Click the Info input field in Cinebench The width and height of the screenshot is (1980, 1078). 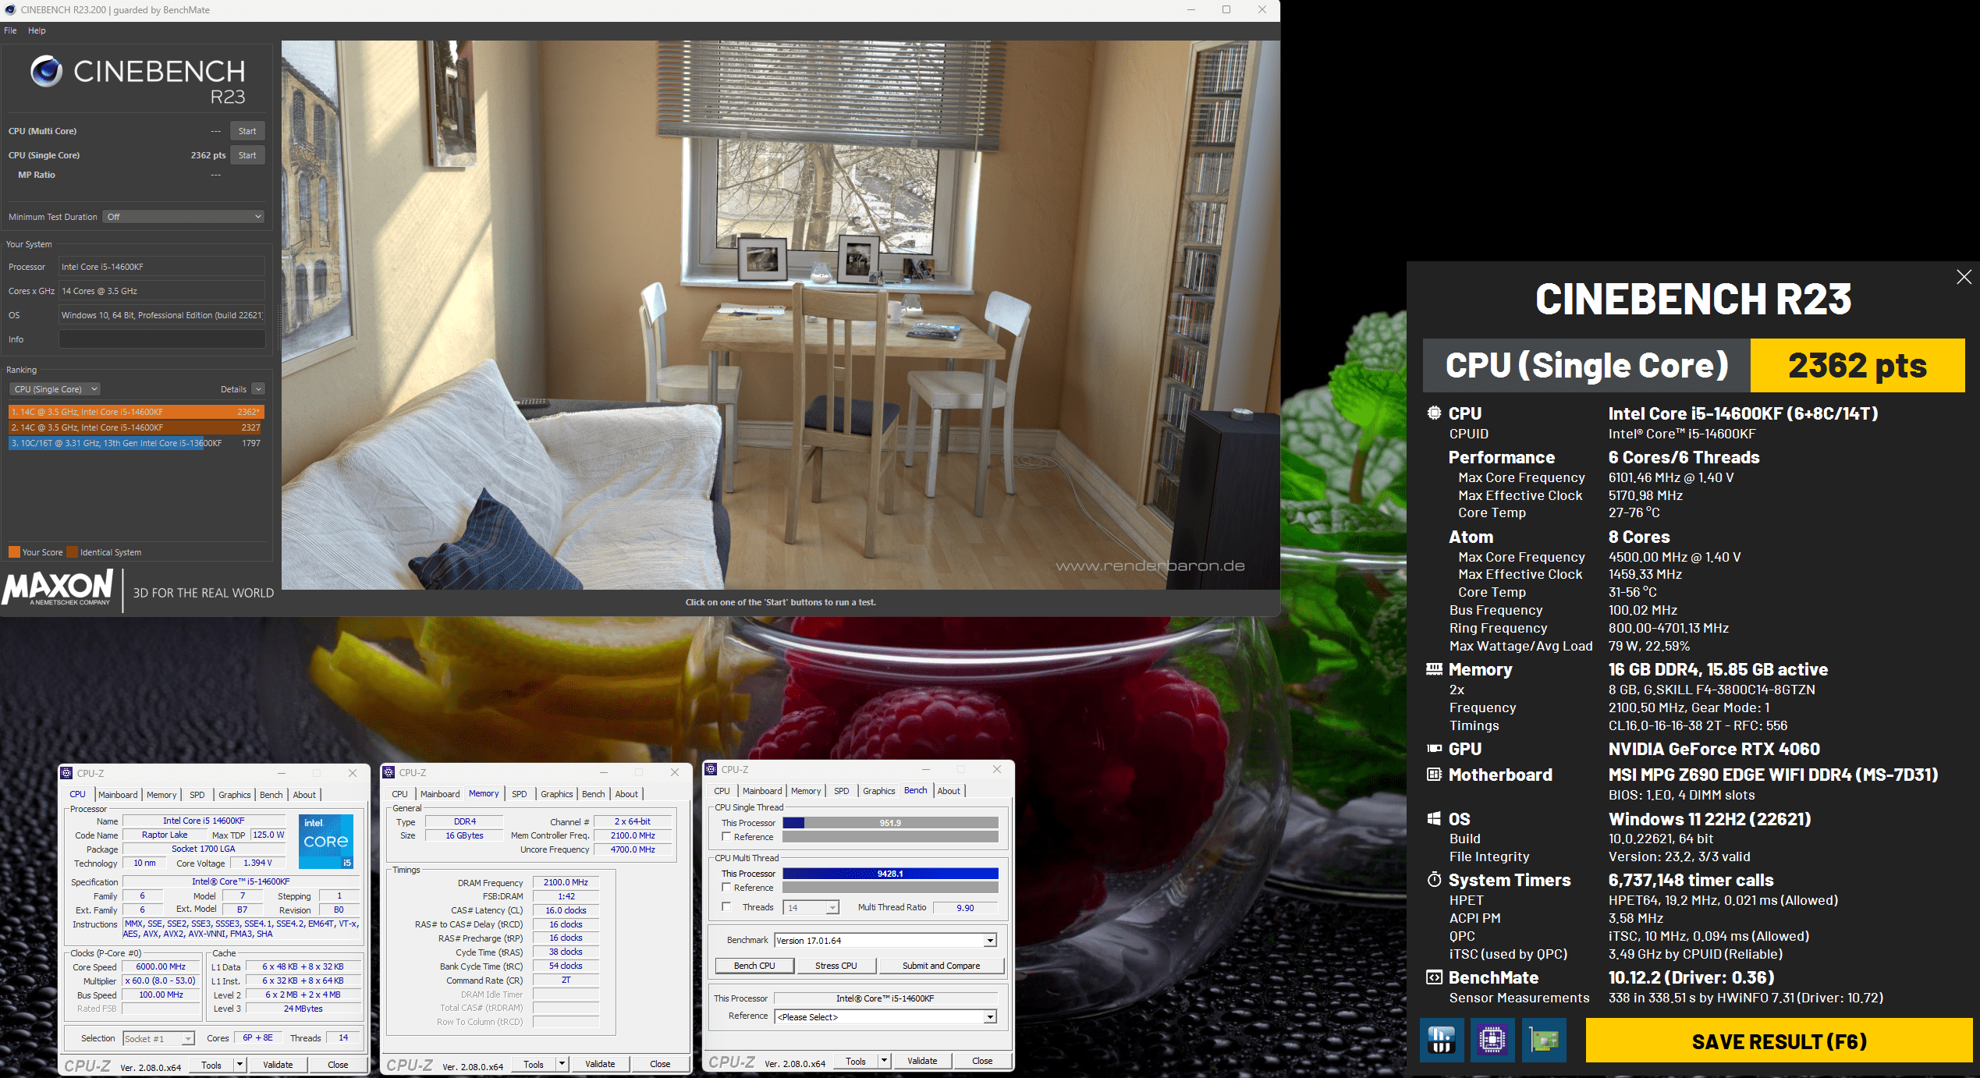click(162, 339)
